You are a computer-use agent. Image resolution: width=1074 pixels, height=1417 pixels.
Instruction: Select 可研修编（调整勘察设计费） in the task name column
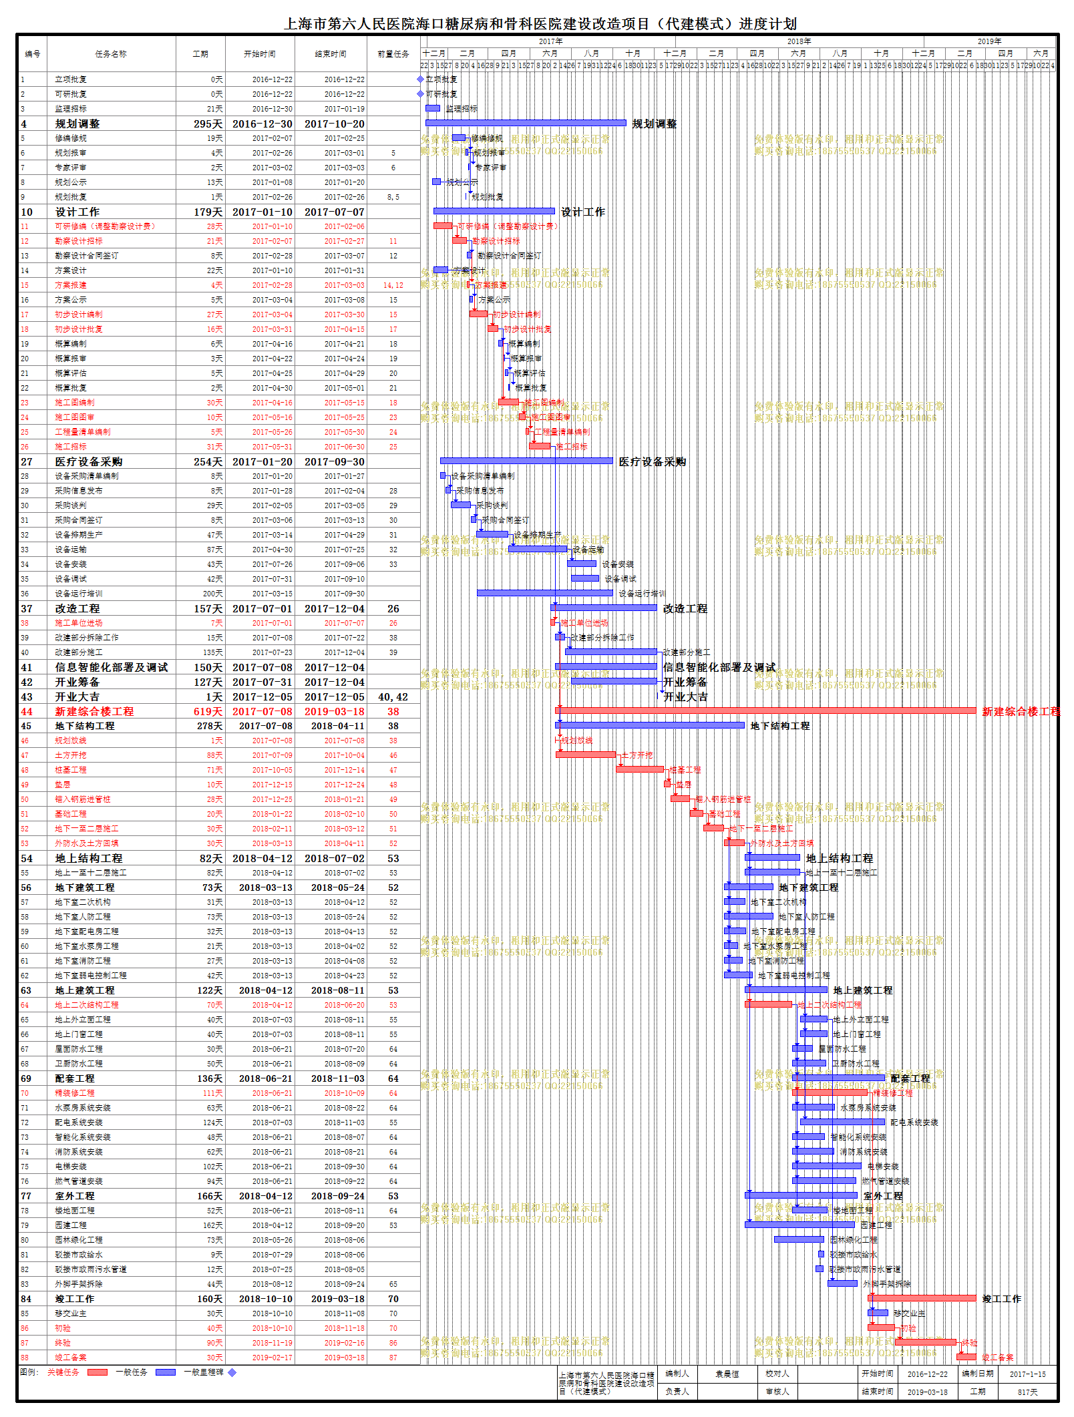pos(106,226)
